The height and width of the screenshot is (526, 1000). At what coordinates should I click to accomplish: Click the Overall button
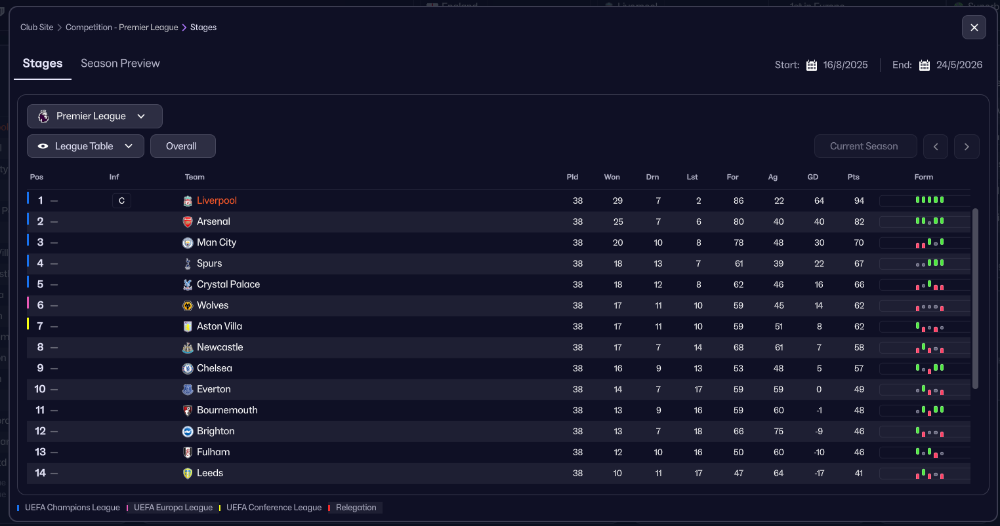(x=182, y=147)
